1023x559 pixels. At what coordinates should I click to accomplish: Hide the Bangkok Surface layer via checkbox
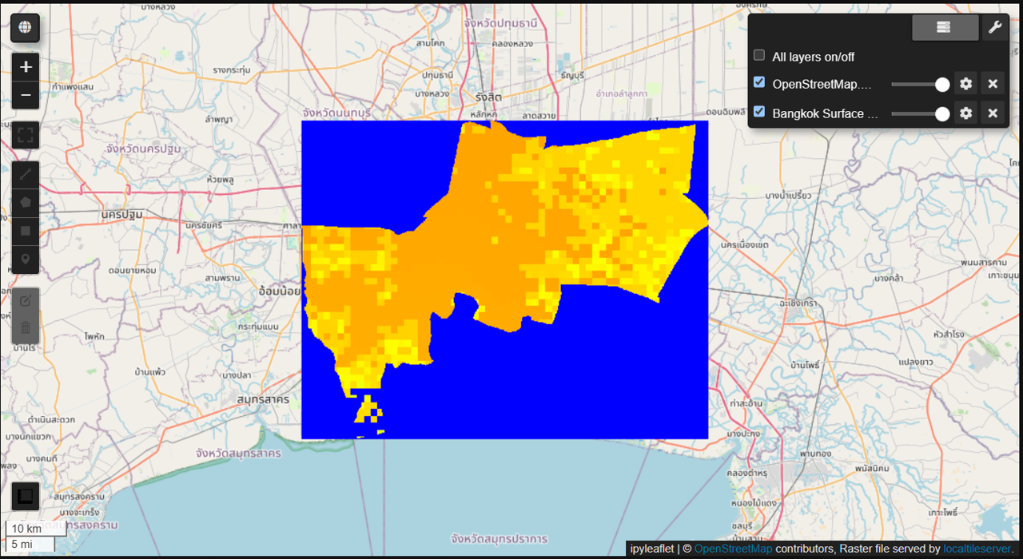759,112
